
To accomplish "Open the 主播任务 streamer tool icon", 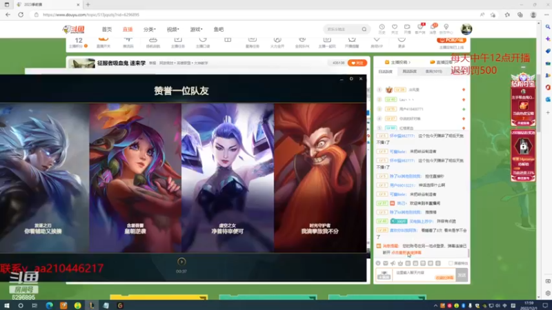I will point(178,42).
